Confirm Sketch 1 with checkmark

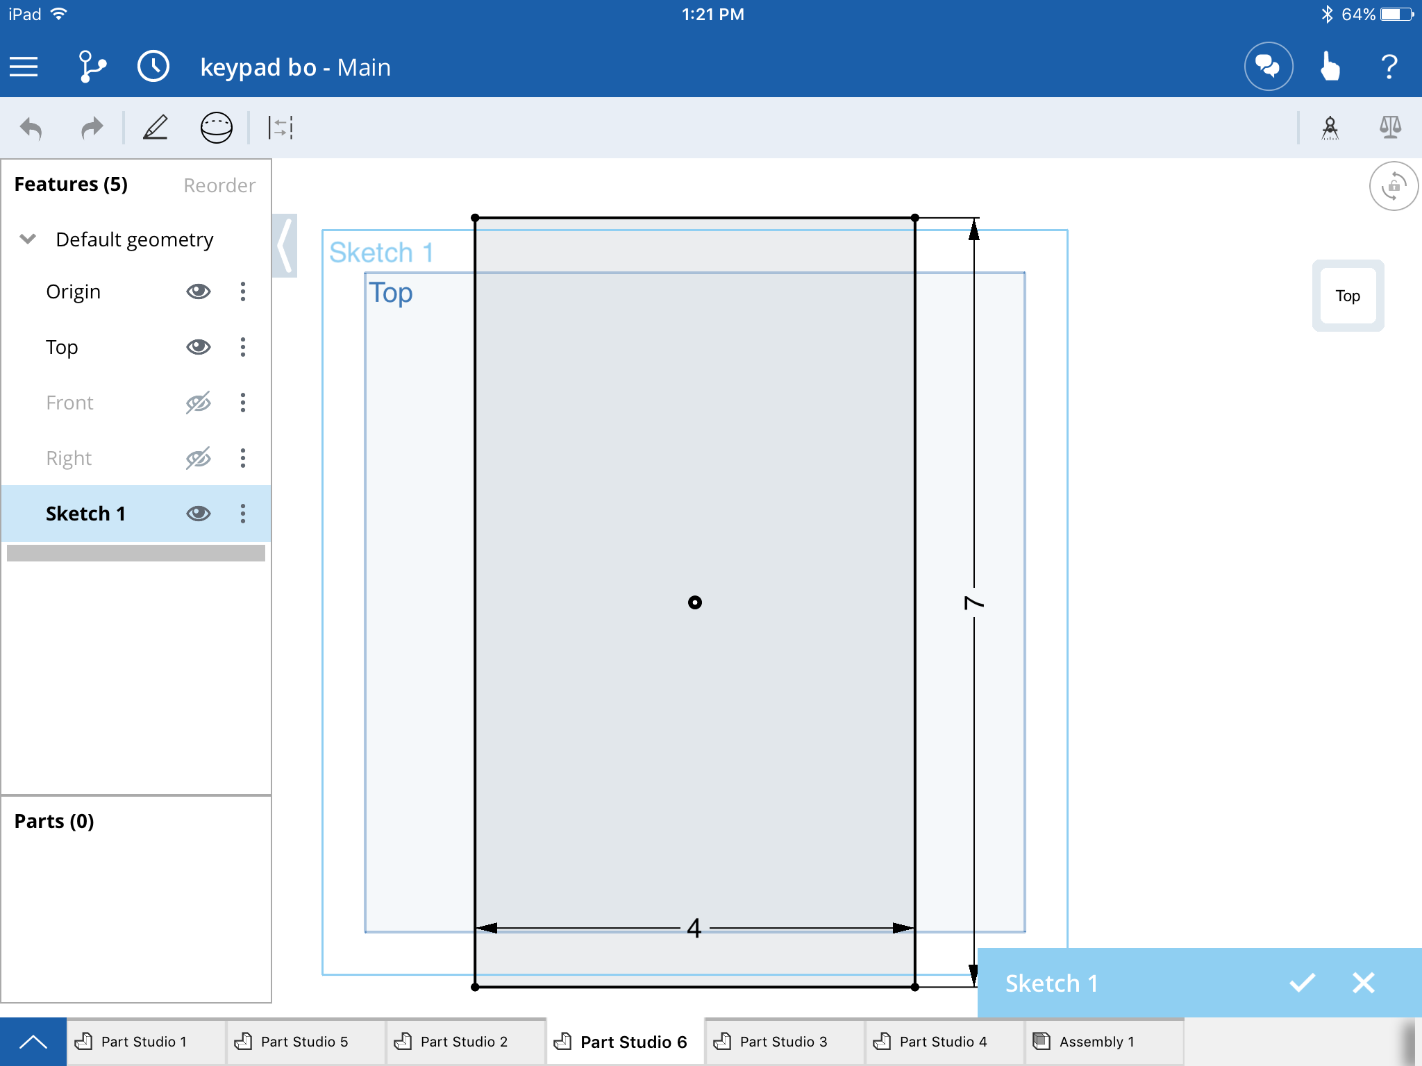click(1303, 983)
